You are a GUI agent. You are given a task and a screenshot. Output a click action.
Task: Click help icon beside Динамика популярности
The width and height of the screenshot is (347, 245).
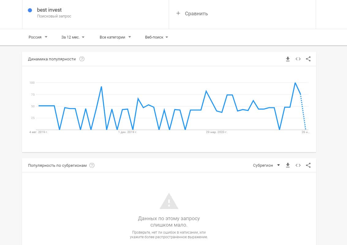[x=82, y=59]
